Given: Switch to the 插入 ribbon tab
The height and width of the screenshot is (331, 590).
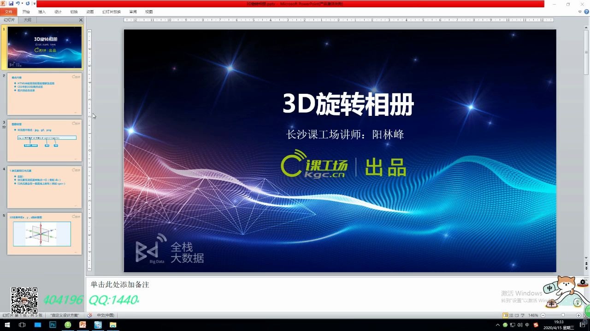Looking at the screenshot, I should click(42, 12).
